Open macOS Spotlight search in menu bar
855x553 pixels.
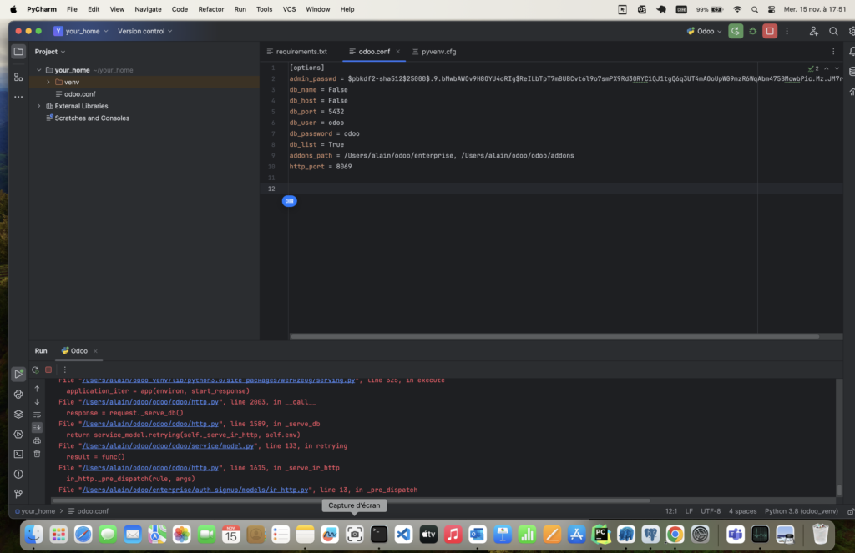[x=755, y=9]
